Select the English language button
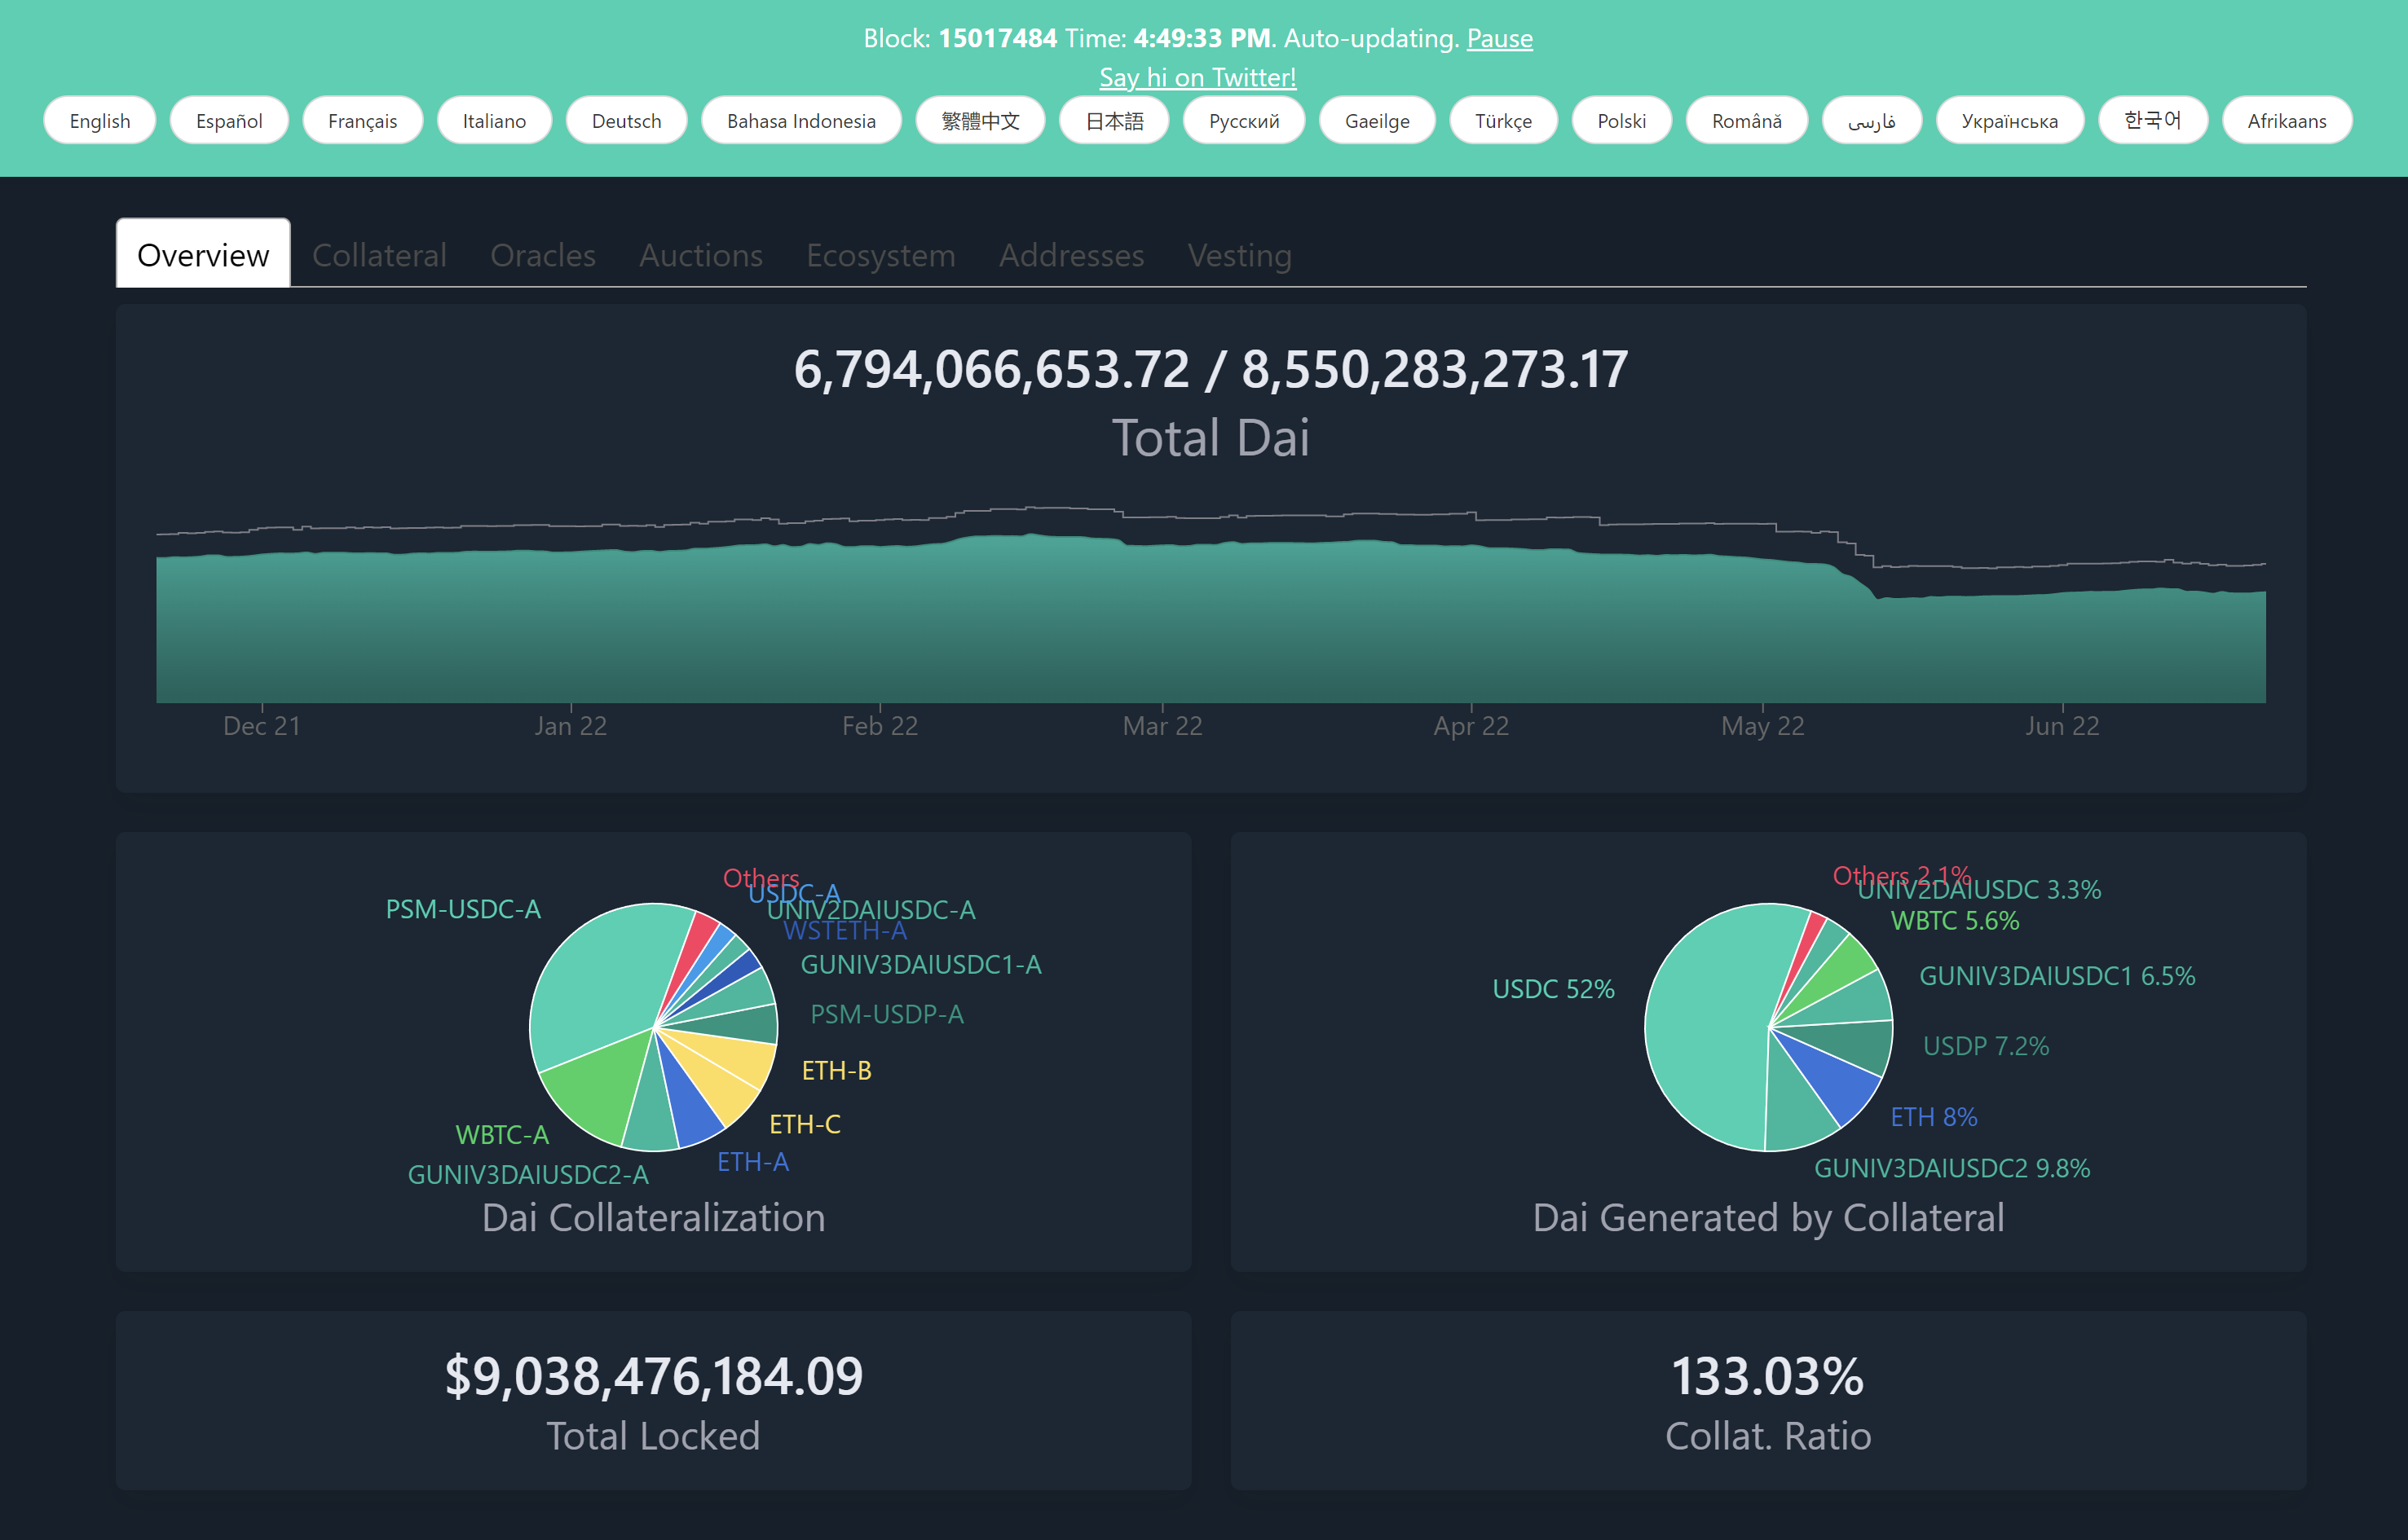Screen dimensions: 2408x1540 [100, 120]
